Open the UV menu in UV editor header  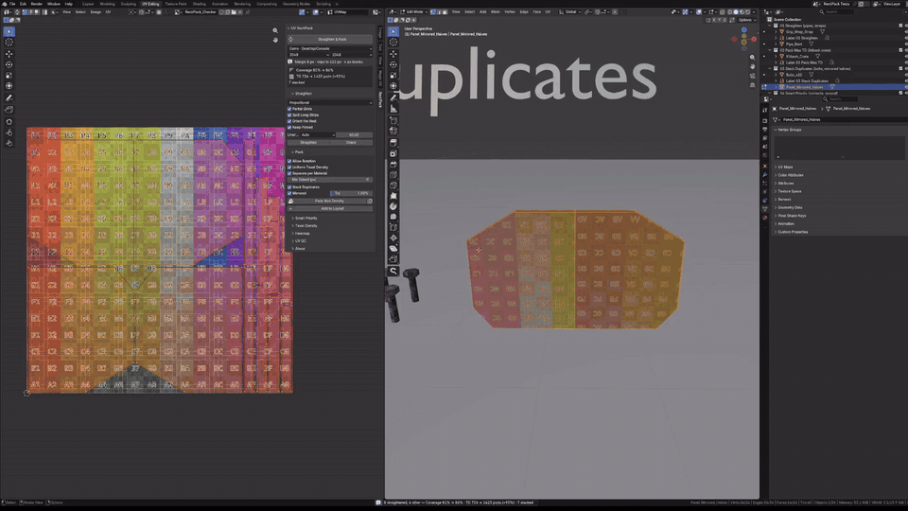[108, 11]
